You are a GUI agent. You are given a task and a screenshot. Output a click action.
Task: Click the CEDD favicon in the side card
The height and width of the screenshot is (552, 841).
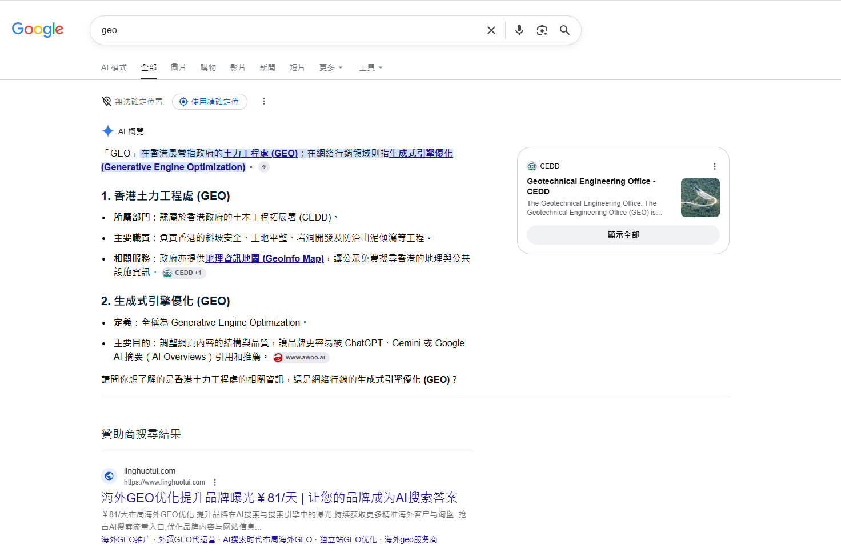tap(532, 166)
